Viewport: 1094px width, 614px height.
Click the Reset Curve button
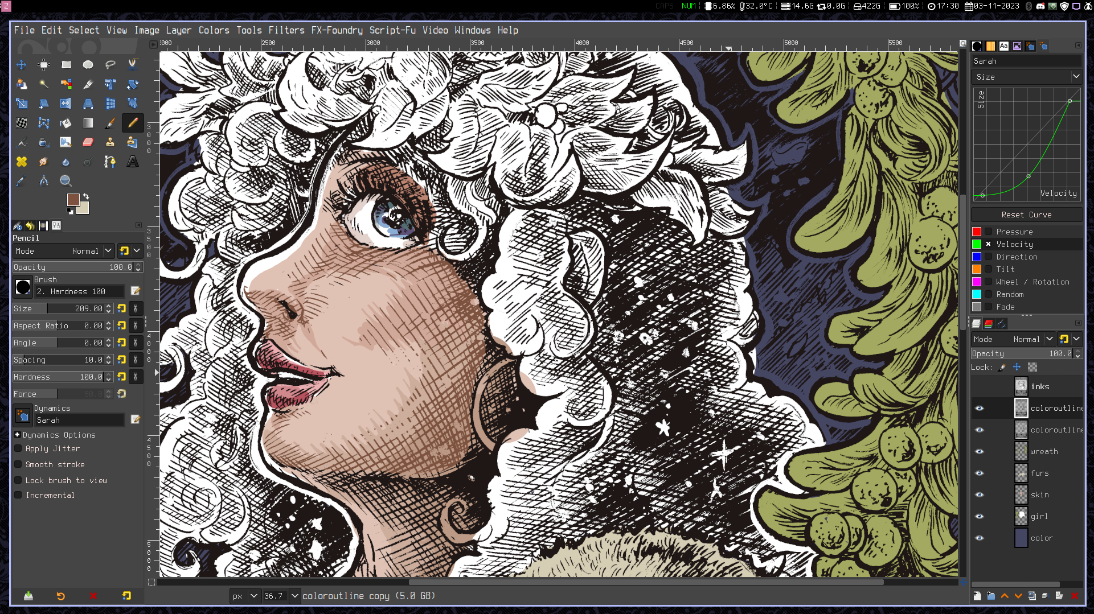tap(1026, 215)
